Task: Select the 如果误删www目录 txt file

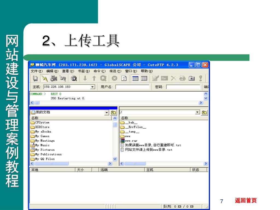Action: tap(151, 145)
